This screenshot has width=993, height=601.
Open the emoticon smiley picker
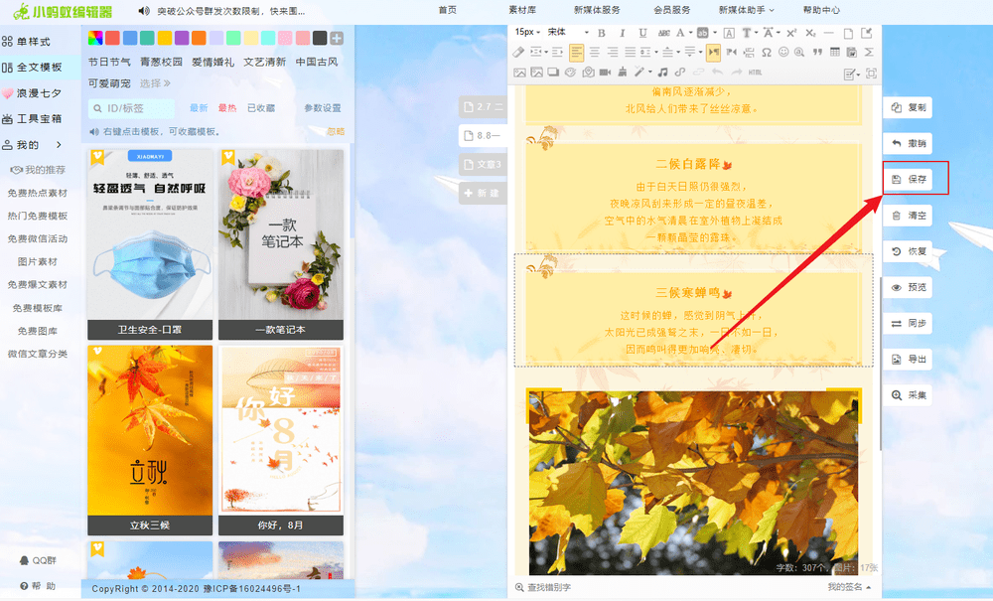click(783, 53)
